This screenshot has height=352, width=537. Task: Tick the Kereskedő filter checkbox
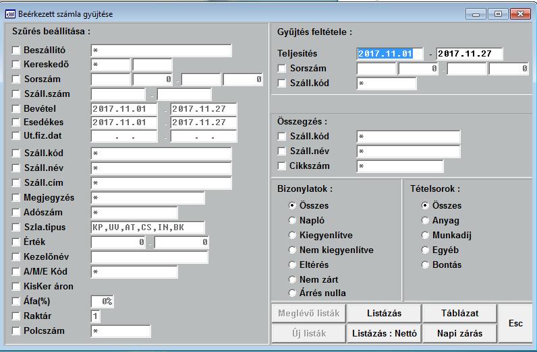16,64
